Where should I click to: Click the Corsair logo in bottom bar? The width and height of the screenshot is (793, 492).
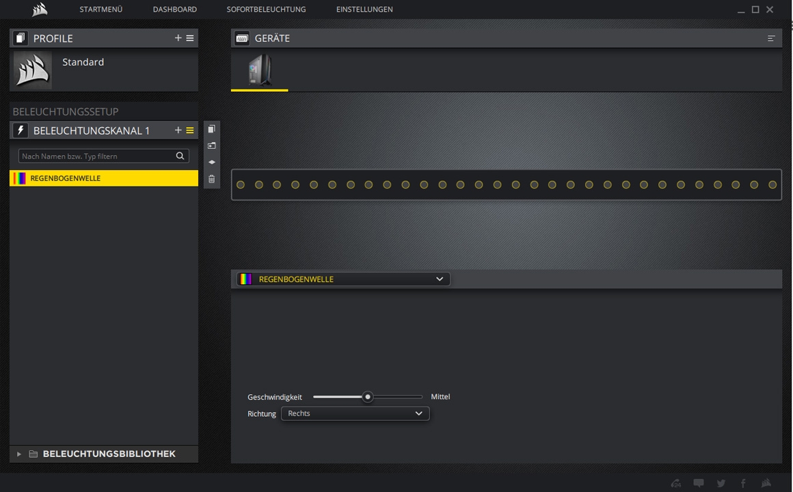766,483
